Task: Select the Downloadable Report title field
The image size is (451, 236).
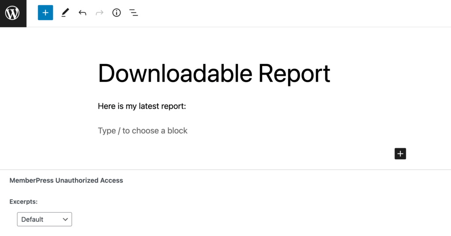Action: [x=214, y=74]
